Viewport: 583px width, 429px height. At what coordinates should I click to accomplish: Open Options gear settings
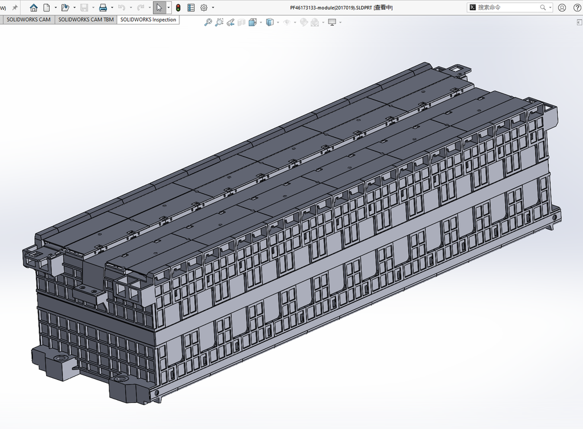point(204,7)
